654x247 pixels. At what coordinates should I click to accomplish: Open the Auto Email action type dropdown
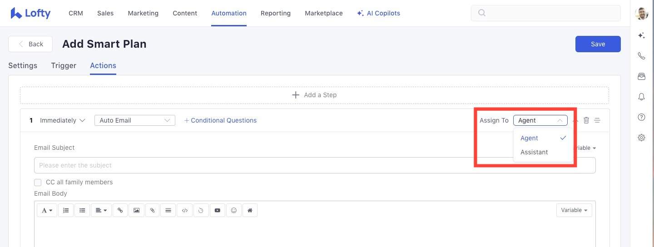point(134,120)
